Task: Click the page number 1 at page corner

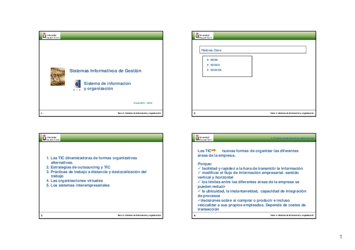Action: click(x=341, y=237)
